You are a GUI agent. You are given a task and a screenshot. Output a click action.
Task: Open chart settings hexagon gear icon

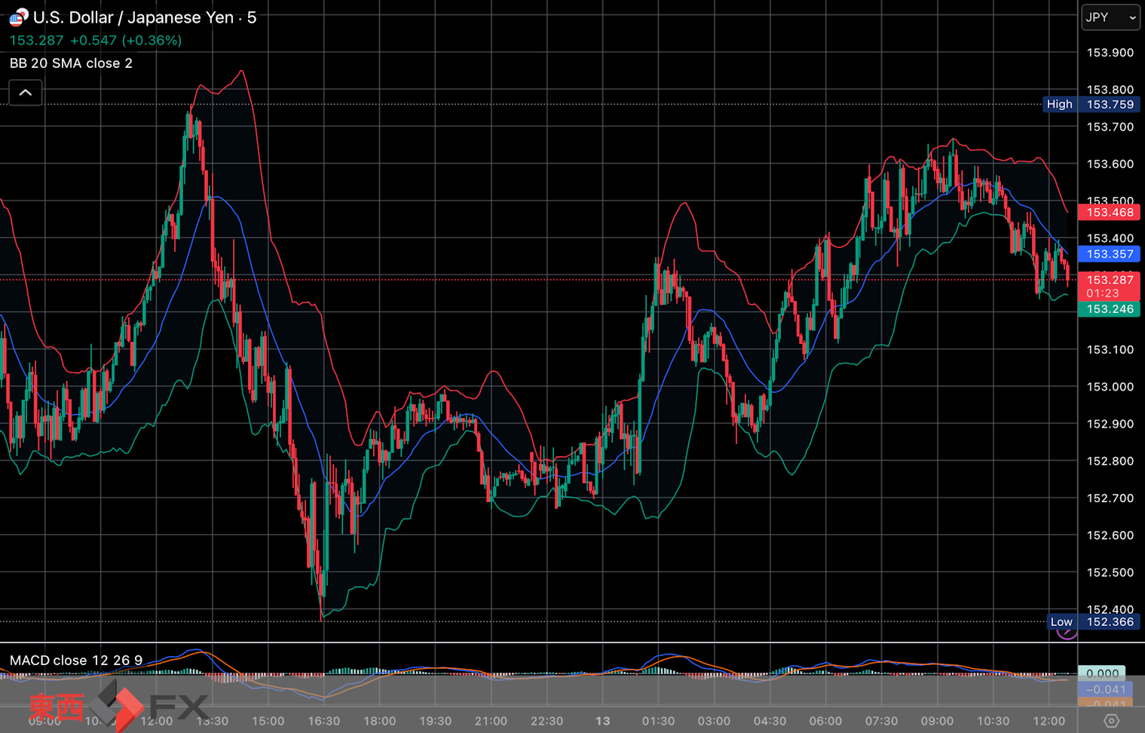(x=1111, y=721)
